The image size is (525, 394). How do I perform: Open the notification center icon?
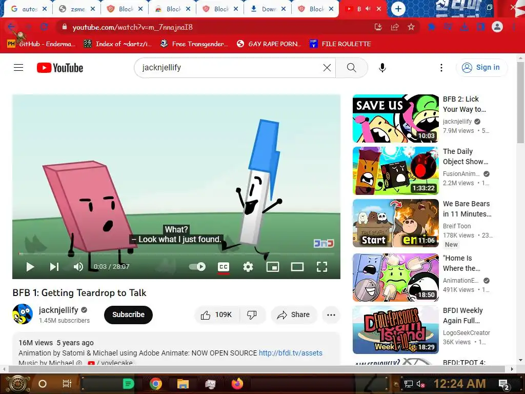tap(504, 384)
